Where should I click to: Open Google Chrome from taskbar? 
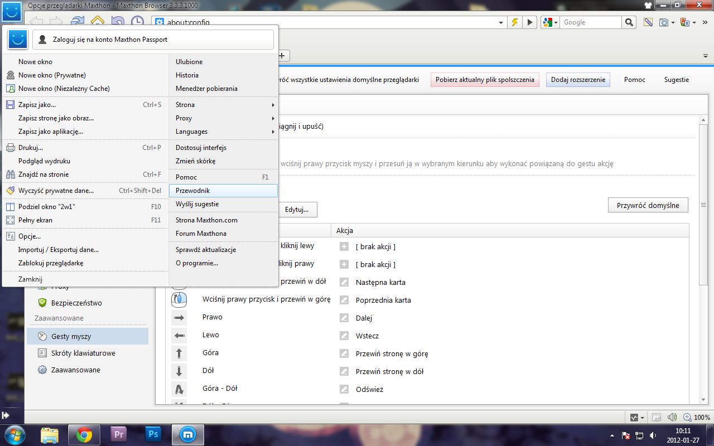(x=84, y=434)
